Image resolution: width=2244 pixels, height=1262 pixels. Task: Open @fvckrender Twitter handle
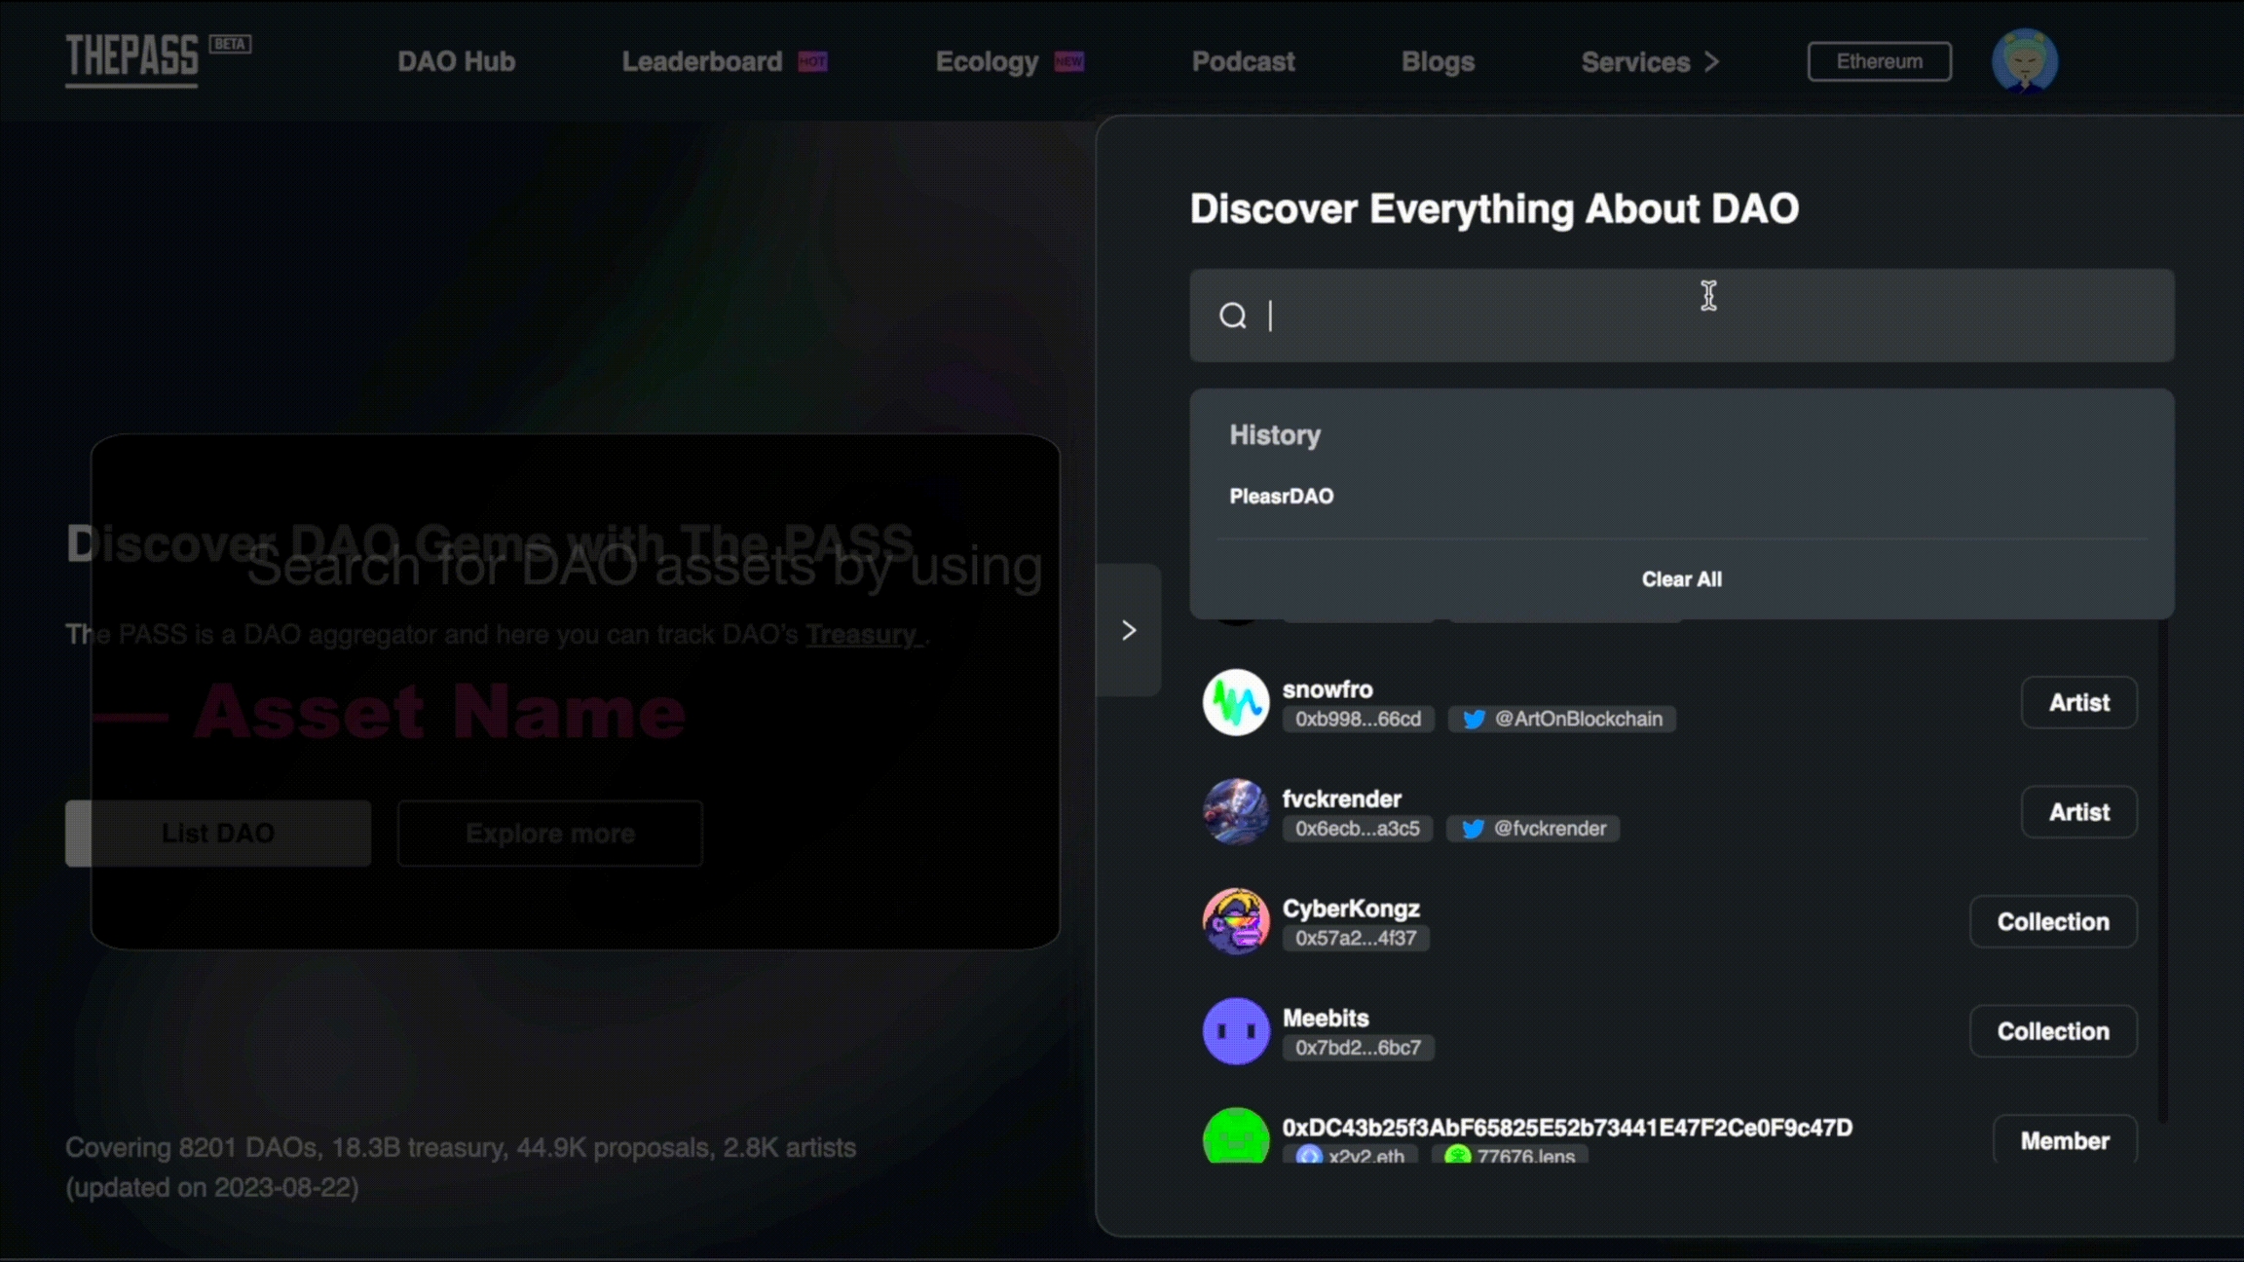click(x=1534, y=829)
